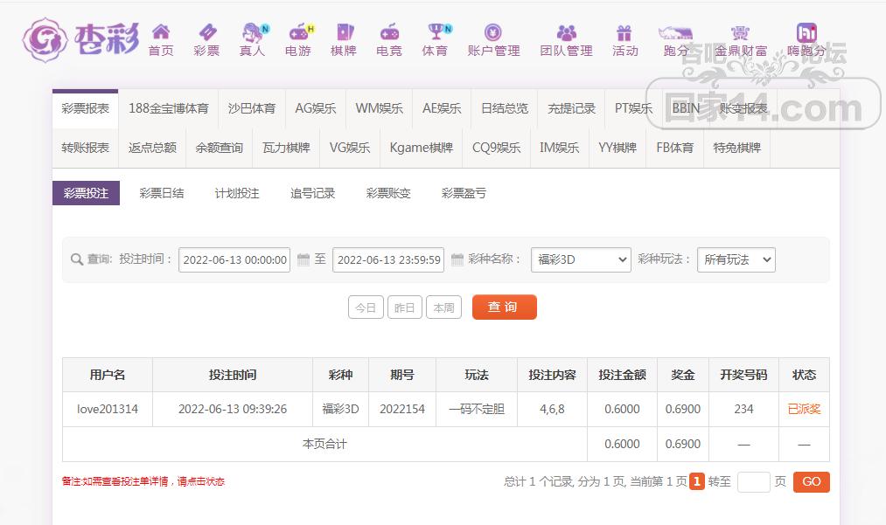
Task: Switch to the AG娱乐 tab
Action: coord(316,108)
